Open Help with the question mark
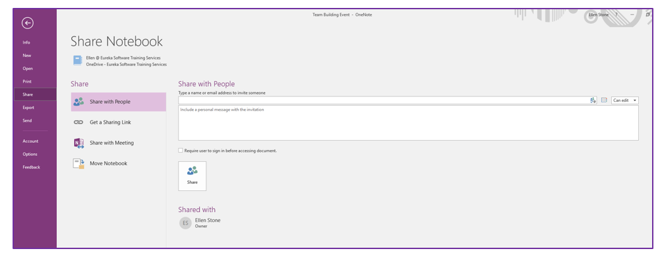Image resolution: width=664 pixels, height=255 pixels. point(616,15)
